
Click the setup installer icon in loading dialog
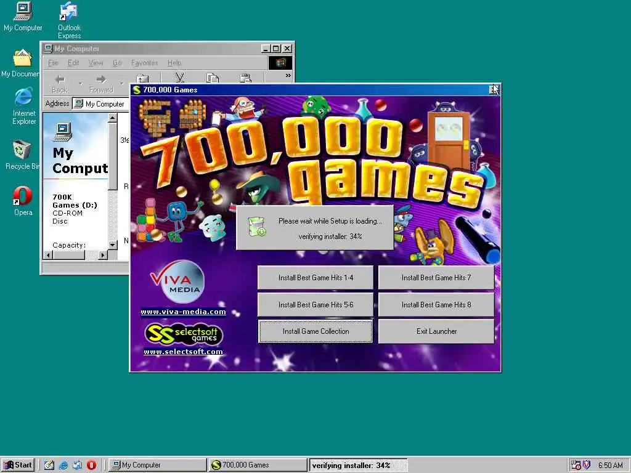click(257, 227)
